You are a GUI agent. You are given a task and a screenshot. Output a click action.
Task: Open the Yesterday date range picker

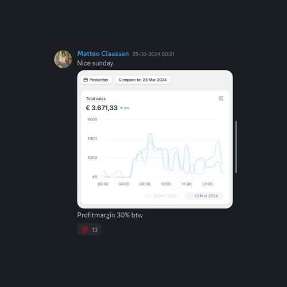pos(96,80)
